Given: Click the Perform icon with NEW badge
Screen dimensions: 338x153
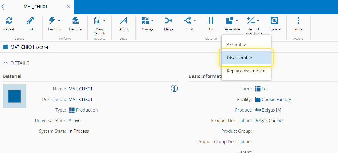Looking at the screenshot, I should coord(76,21).
